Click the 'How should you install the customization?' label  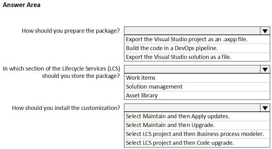[x=66, y=108]
